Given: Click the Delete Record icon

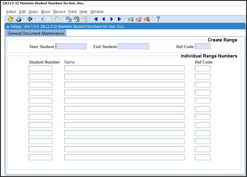Looking at the screenshot, I should pyautogui.click(x=138, y=19).
